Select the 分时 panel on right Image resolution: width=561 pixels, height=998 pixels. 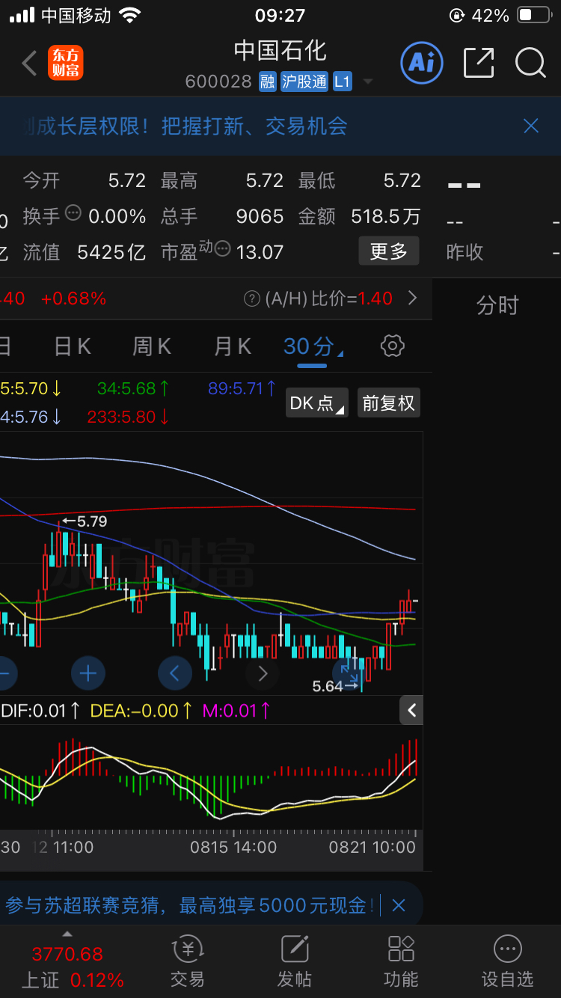pyautogui.click(x=497, y=305)
